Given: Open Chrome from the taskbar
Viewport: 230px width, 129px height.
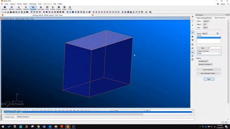Looking at the screenshot, I should click(38, 126).
